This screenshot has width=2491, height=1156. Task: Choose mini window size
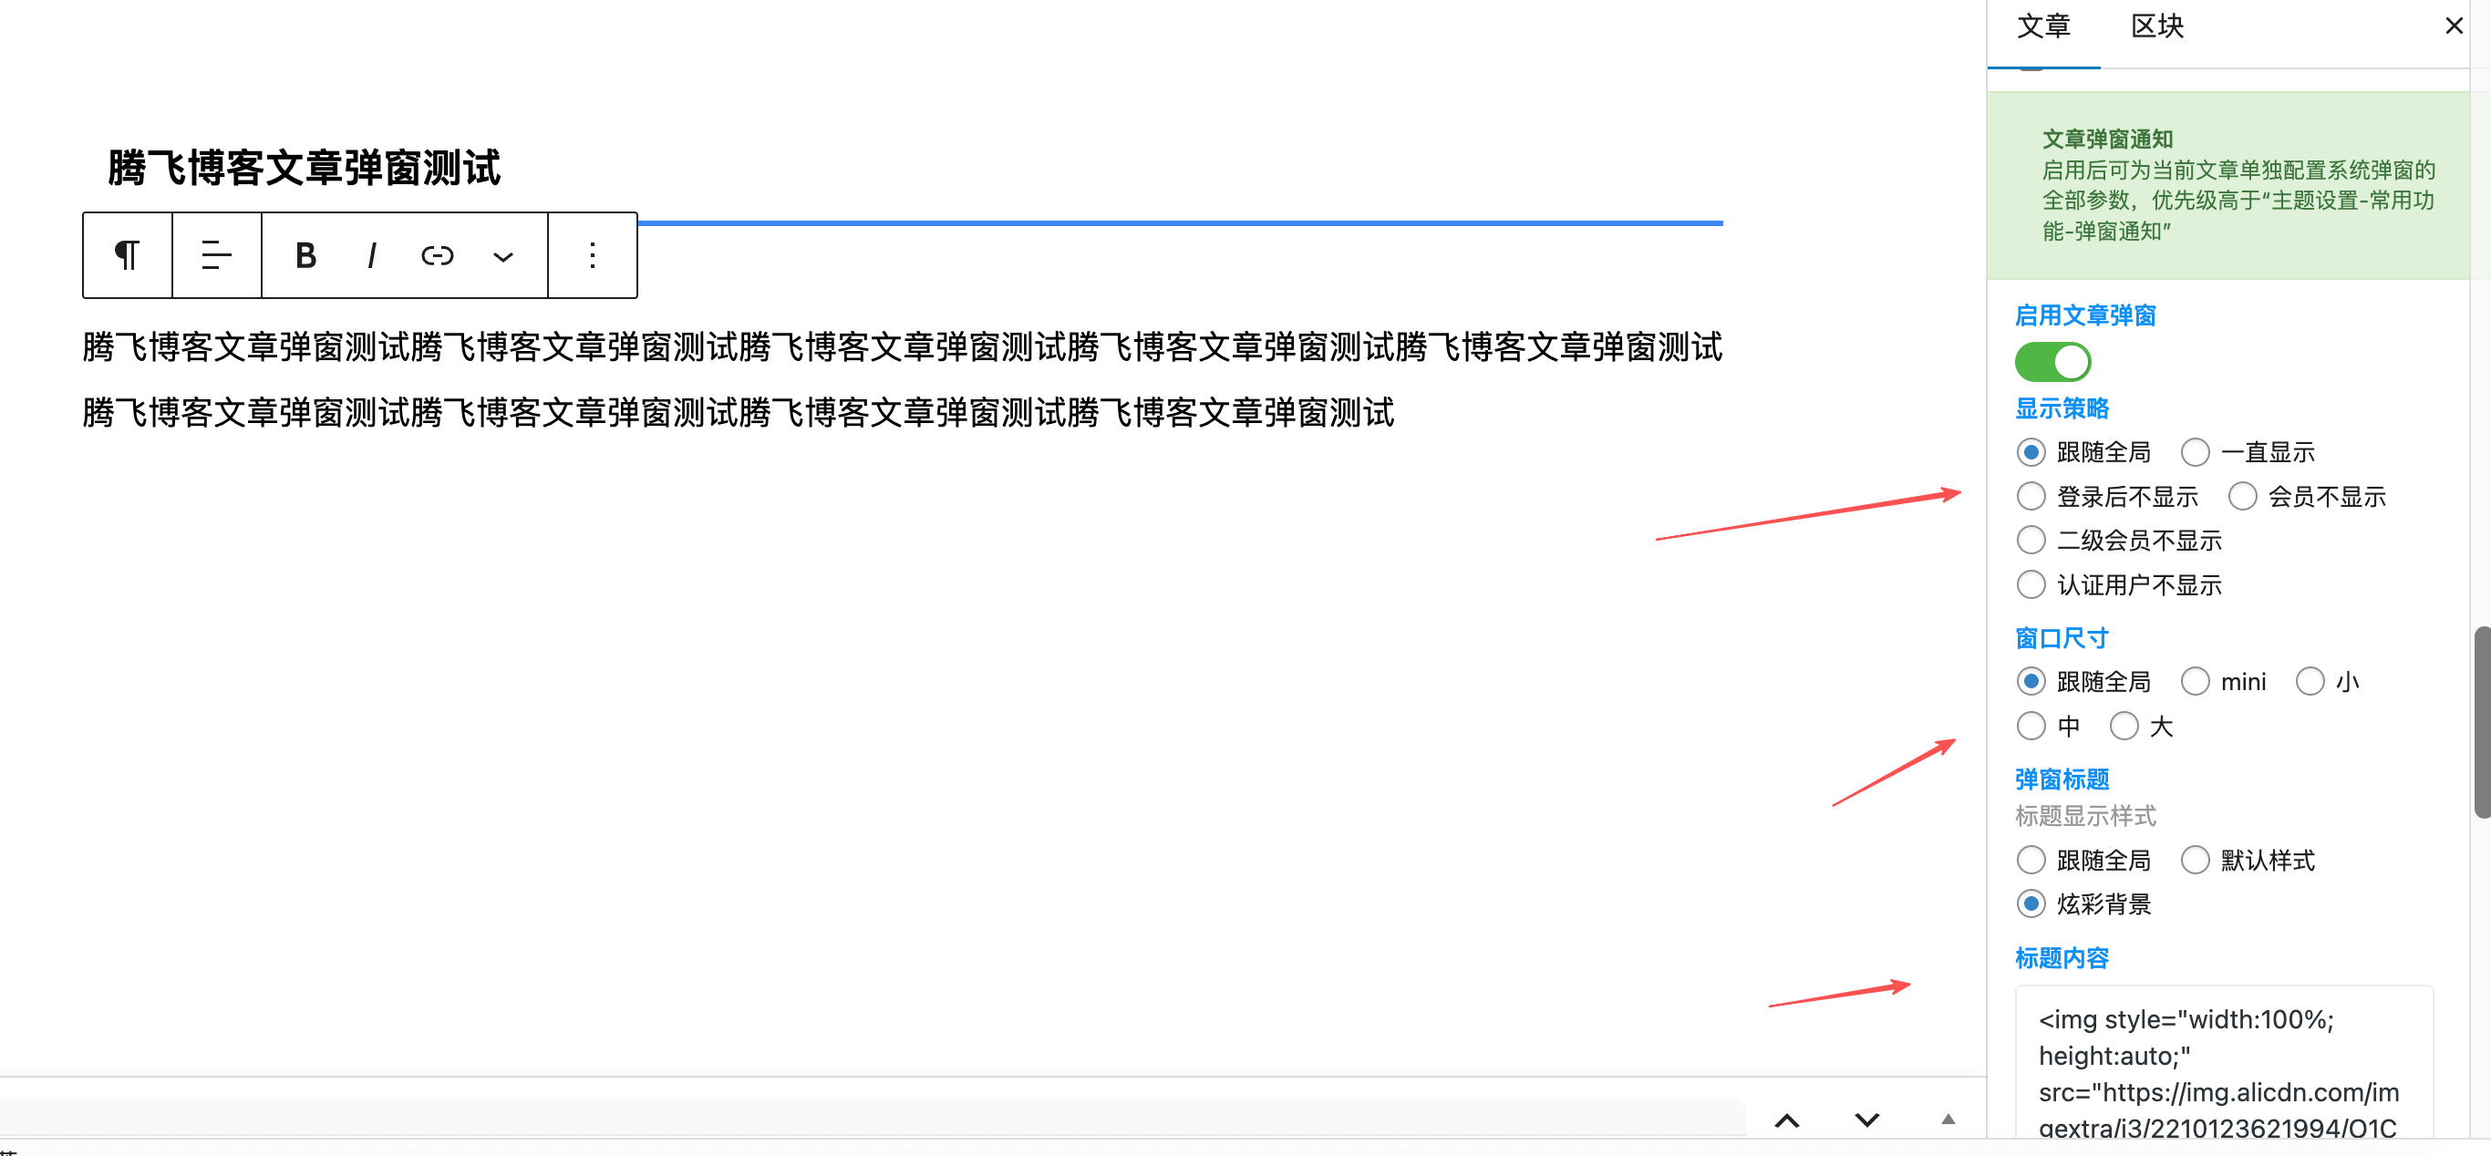click(x=2195, y=681)
